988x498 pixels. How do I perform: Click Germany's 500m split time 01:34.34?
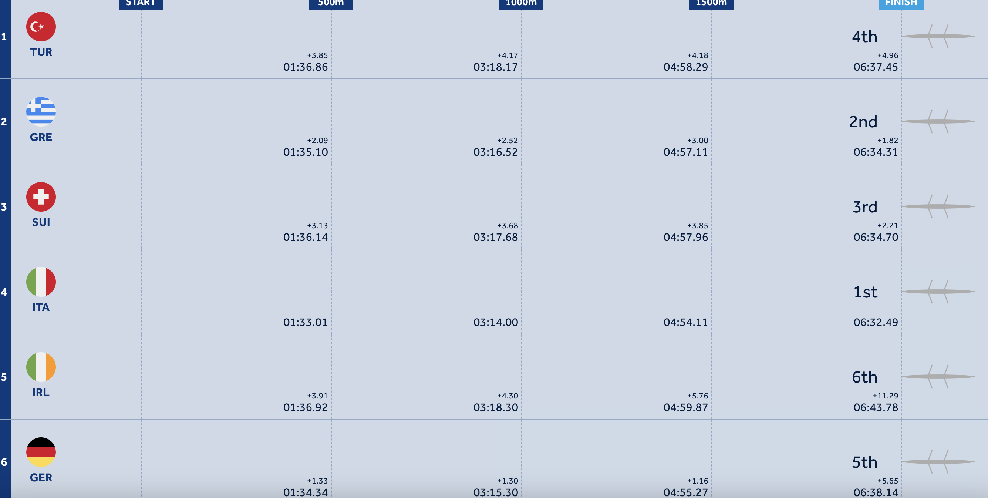click(x=305, y=492)
